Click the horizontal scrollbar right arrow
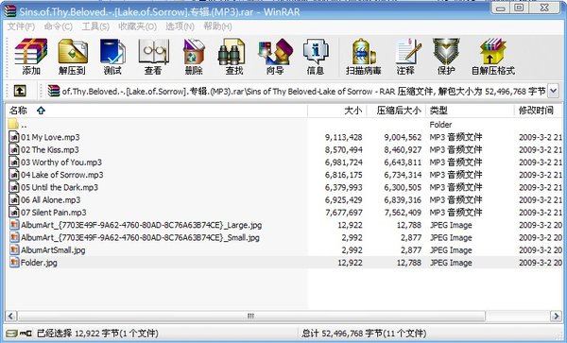 [x=556, y=316]
